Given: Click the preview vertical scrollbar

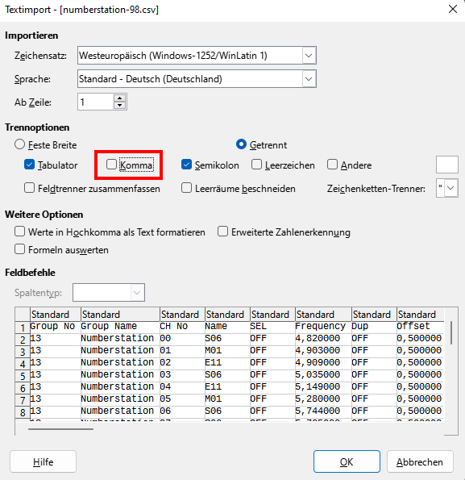Looking at the screenshot, I should pyautogui.click(x=451, y=332).
